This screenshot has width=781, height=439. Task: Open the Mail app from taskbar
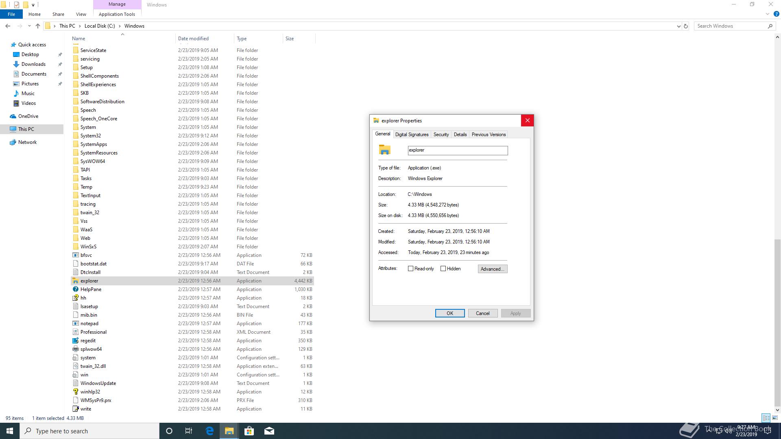click(269, 431)
